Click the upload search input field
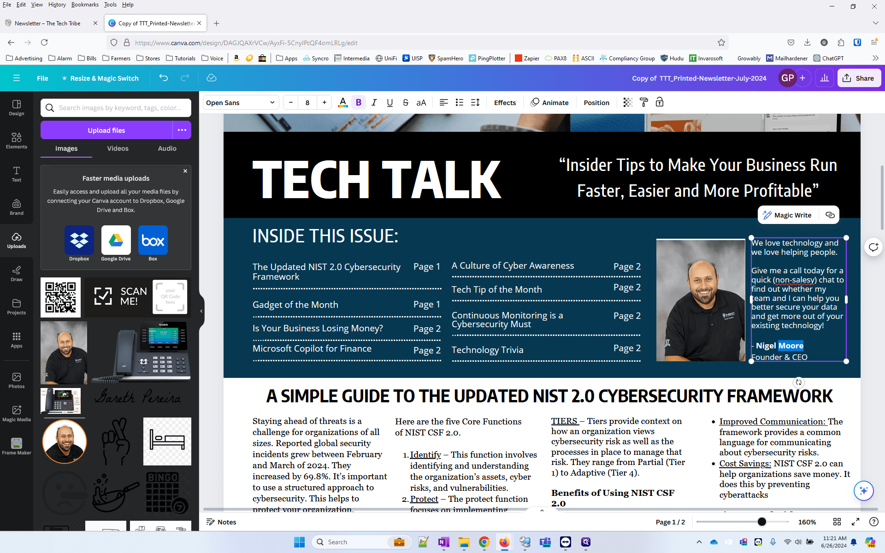 coord(116,108)
